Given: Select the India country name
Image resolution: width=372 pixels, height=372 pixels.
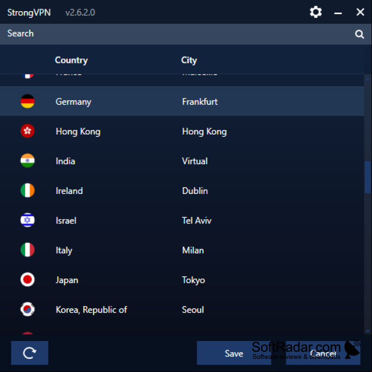Looking at the screenshot, I should [65, 161].
